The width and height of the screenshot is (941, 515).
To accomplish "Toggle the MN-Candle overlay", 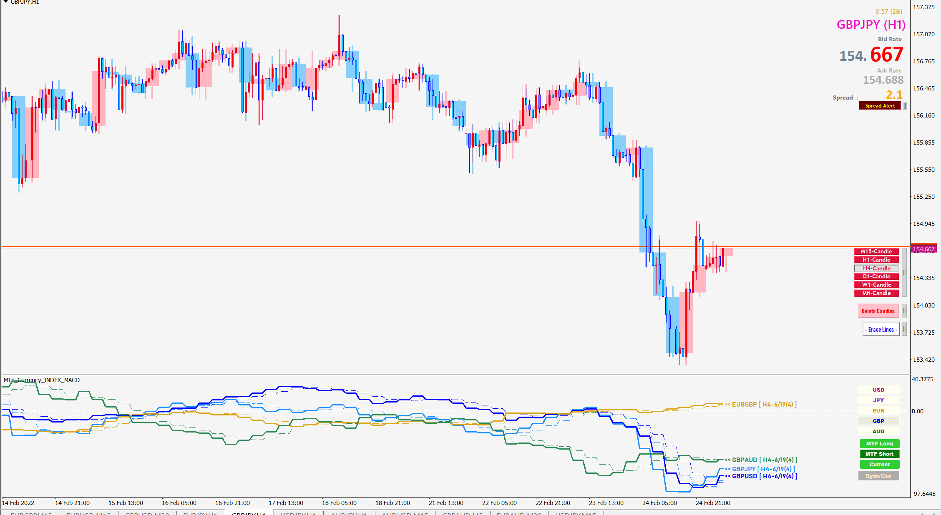I will click(876, 293).
